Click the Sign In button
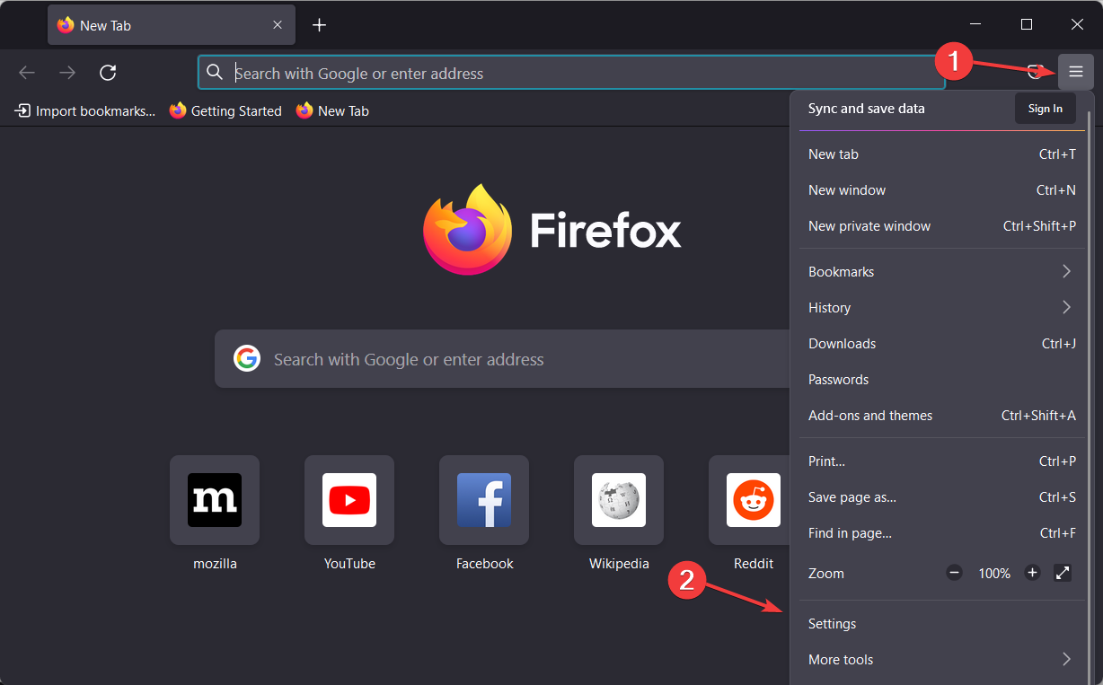Screen dimensions: 1103x685 pos(1045,108)
